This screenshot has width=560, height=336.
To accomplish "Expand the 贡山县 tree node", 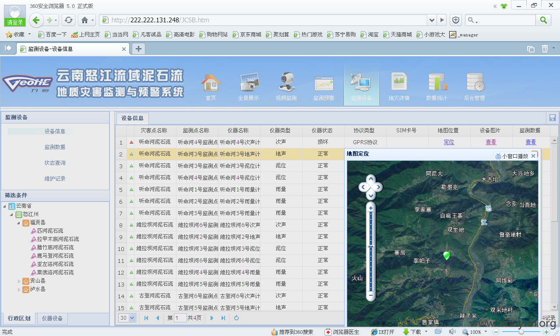I will point(18,281).
